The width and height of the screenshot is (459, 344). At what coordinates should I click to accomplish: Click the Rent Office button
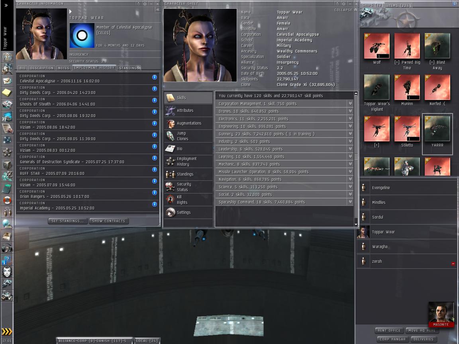[389, 330]
